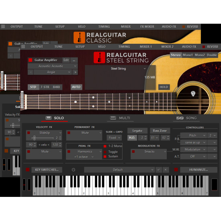Viewport: 221px width, 221px height.
Task: Click the guitar pick over the soundhole
Action: pyautogui.click(x=193, y=94)
